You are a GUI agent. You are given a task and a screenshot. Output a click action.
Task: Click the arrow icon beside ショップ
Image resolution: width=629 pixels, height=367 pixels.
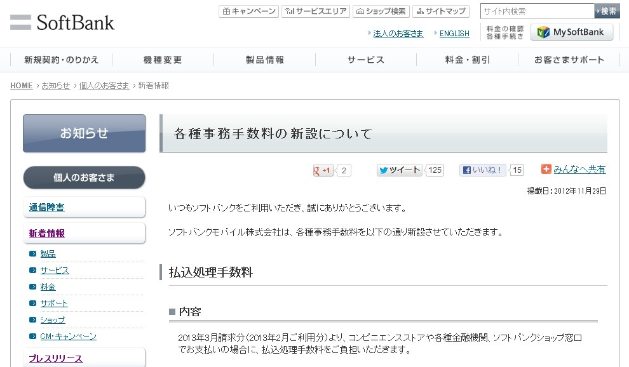33,319
